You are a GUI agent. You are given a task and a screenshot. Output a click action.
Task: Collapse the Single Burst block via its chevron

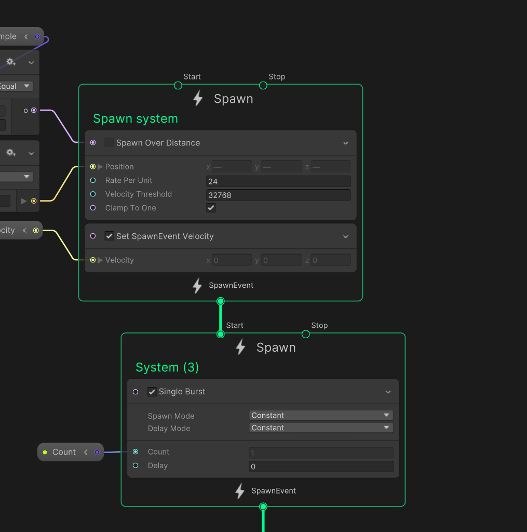pos(388,392)
